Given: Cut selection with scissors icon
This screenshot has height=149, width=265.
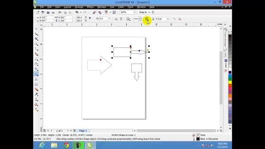Looking at the screenshot, I should [x=60, y=12].
